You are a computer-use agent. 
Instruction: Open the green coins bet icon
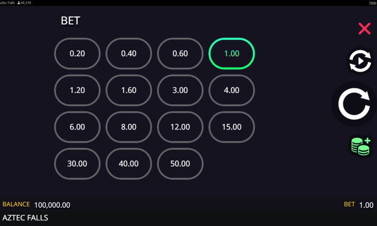click(x=360, y=146)
